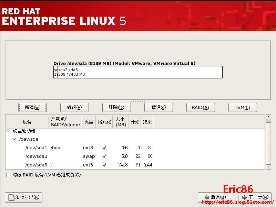Image resolution: width=276 pixels, height=207 pixels.
Task: Click the 510 size value
Action: coord(125,156)
